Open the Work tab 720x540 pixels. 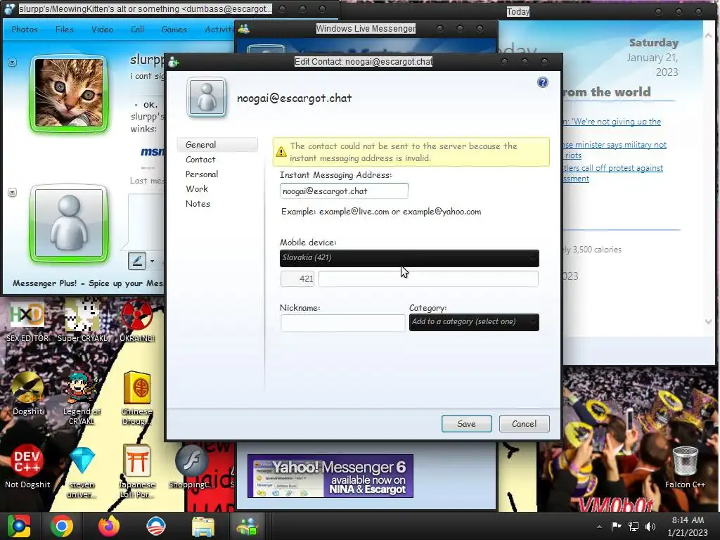point(197,188)
